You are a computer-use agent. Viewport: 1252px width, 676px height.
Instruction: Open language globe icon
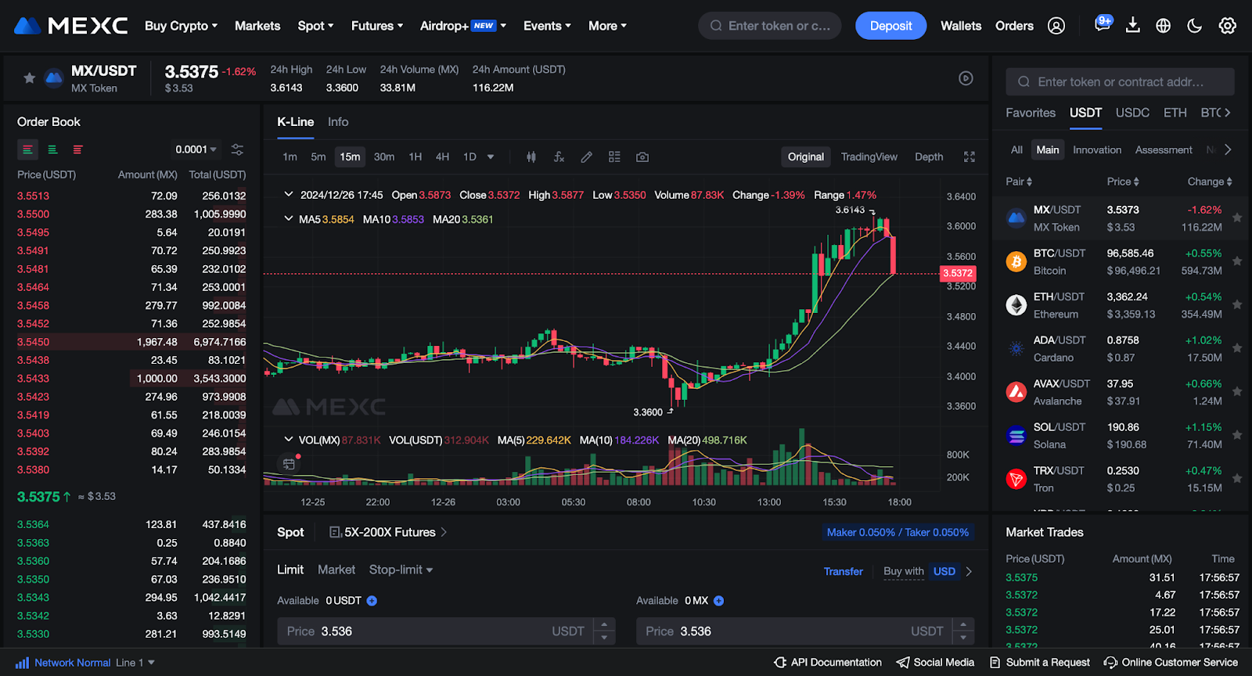pos(1164,26)
